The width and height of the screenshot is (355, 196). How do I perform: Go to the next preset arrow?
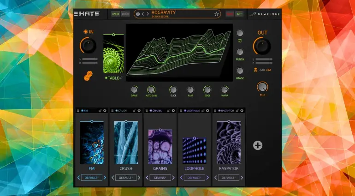147,14
